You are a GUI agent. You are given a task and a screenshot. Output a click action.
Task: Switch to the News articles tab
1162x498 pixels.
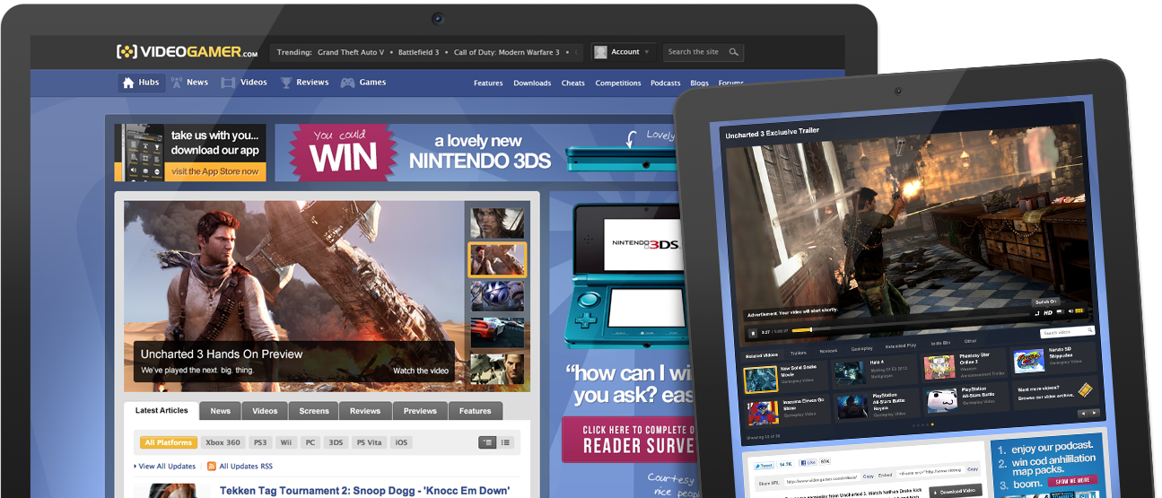pos(221,411)
